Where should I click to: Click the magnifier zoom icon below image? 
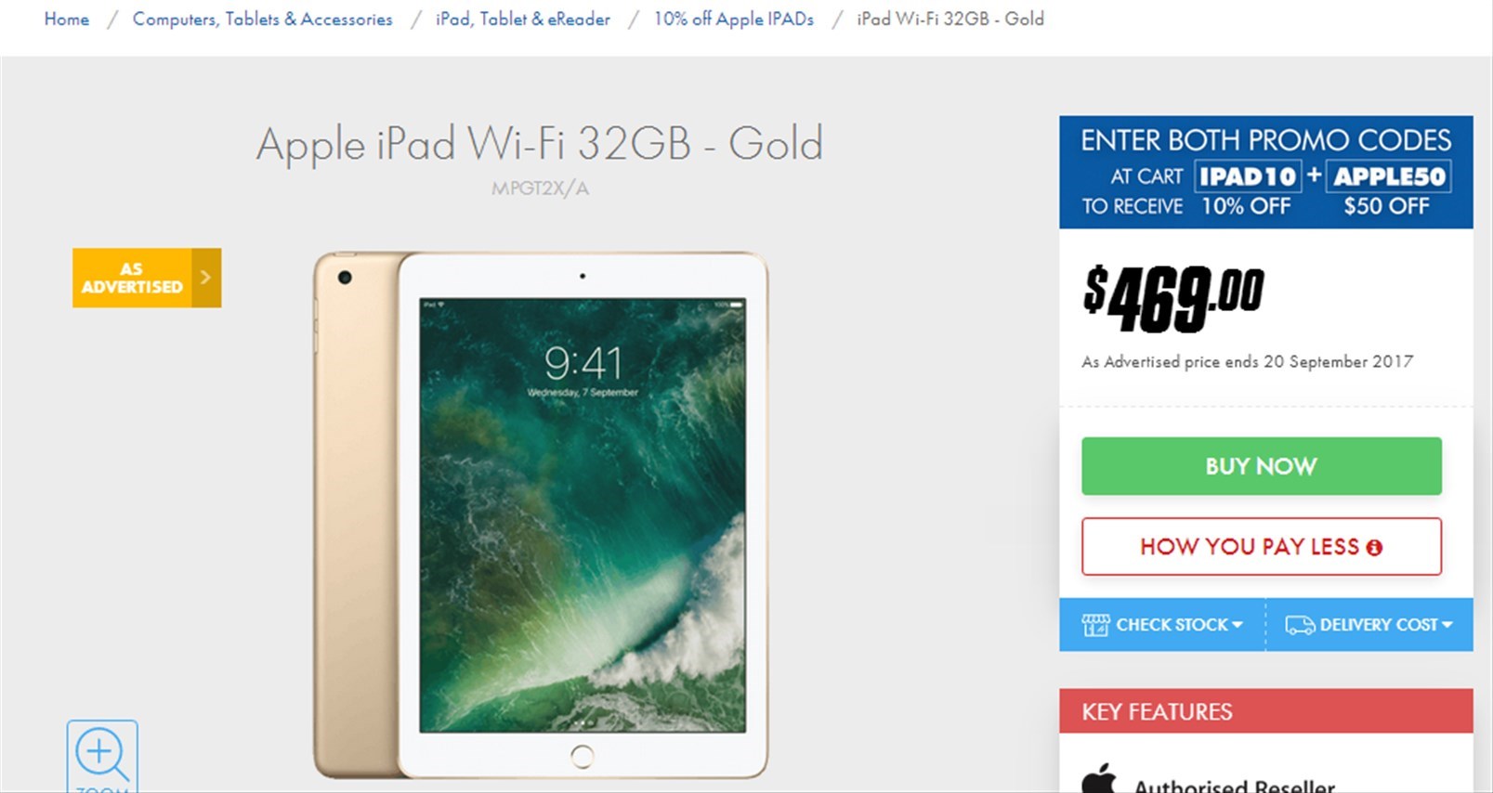(102, 755)
